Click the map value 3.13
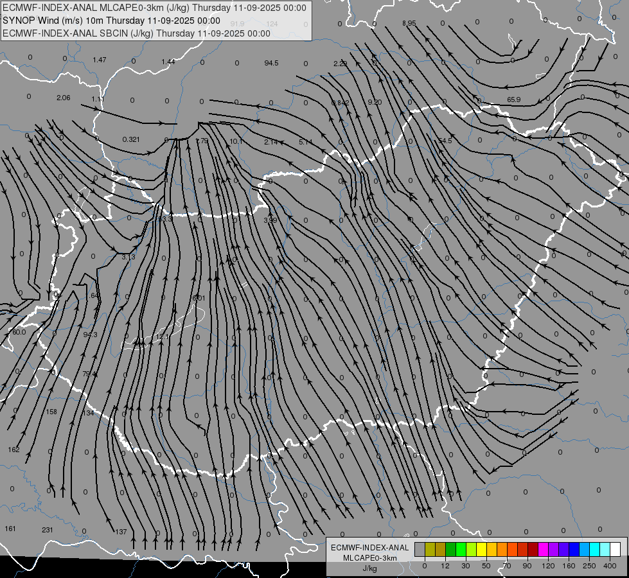 (128, 257)
